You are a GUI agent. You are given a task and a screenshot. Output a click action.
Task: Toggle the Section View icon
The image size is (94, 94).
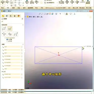[48, 14]
